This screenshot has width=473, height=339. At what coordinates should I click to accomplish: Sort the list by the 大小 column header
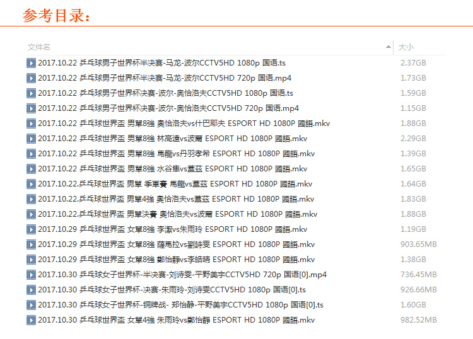coord(406,47)
